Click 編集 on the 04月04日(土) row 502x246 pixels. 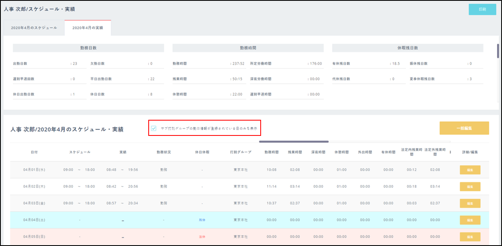[x=470, y=220]
